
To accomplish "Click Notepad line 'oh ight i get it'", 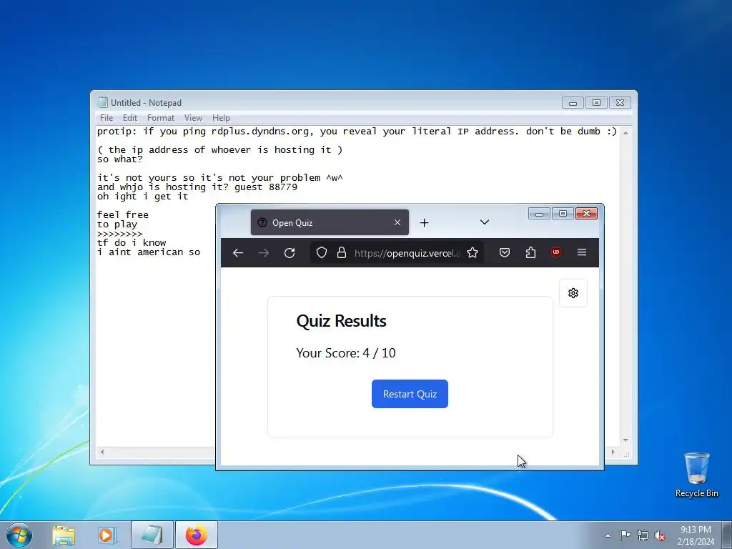I will pos(143,197).
